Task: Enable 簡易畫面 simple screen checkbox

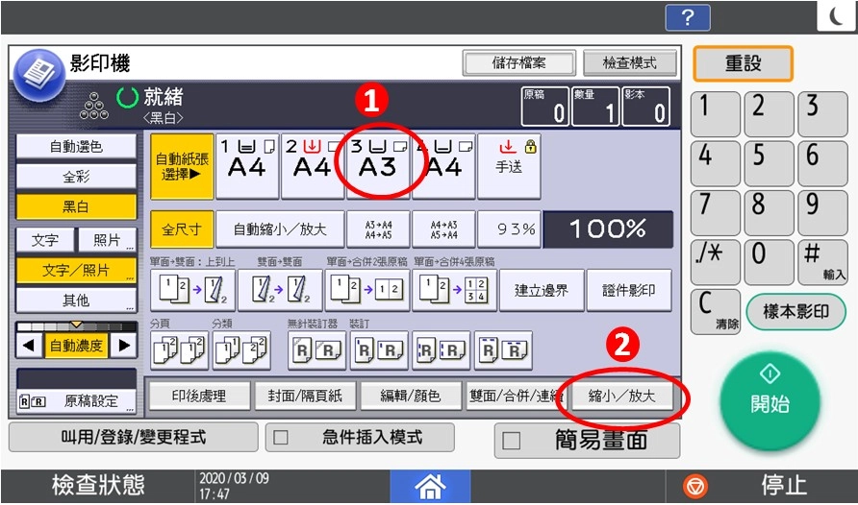Action: [x=511, y=441]
